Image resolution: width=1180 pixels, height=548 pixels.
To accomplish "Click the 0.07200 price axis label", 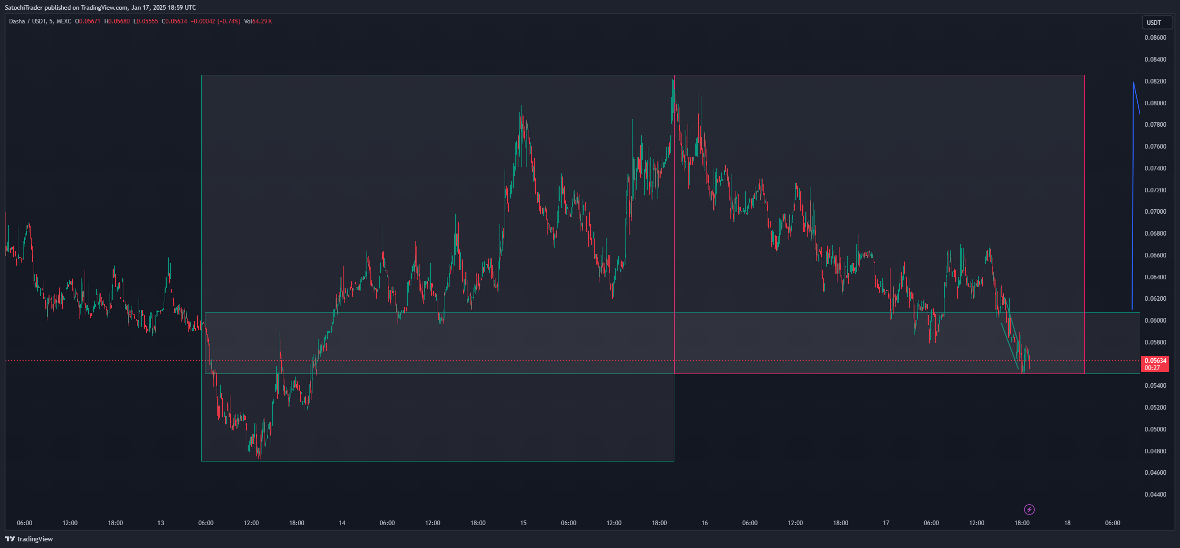I will click(x=1155, y=190).
